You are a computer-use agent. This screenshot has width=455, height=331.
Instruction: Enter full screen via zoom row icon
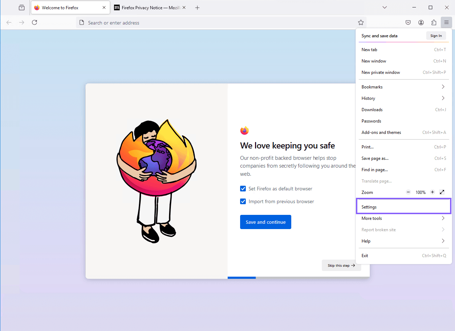(442, 192)
